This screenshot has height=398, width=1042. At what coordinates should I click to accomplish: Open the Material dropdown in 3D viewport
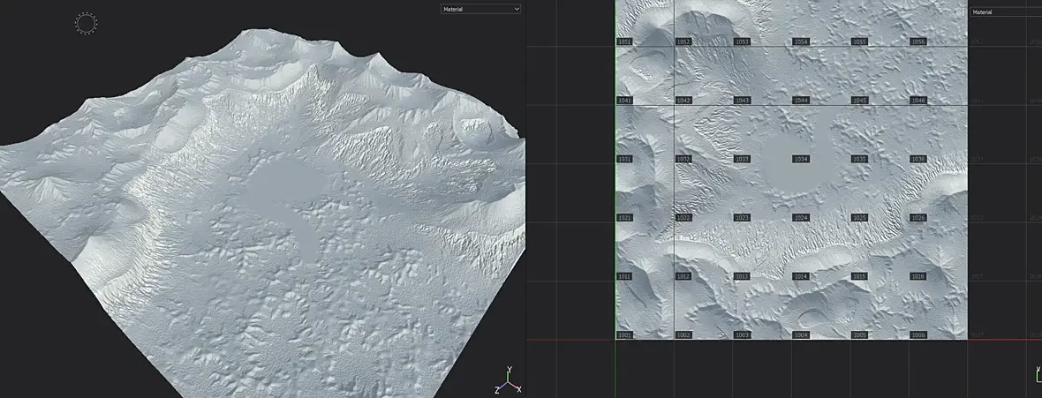(x=480, y=9)
